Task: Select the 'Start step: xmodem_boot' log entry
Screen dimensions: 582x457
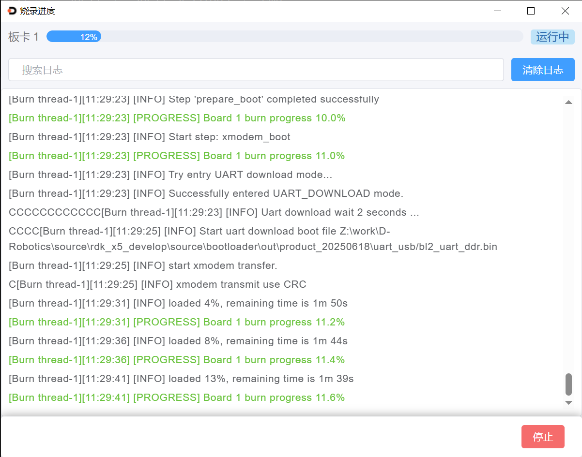Action: (150, 137)
